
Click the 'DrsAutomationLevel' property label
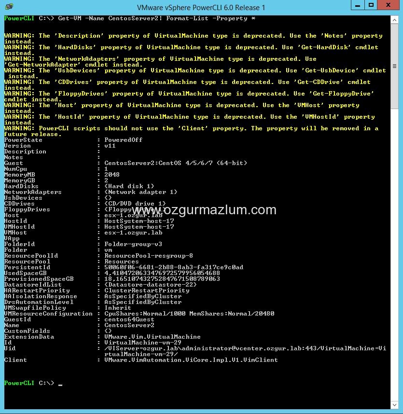[x=39, y=302]
